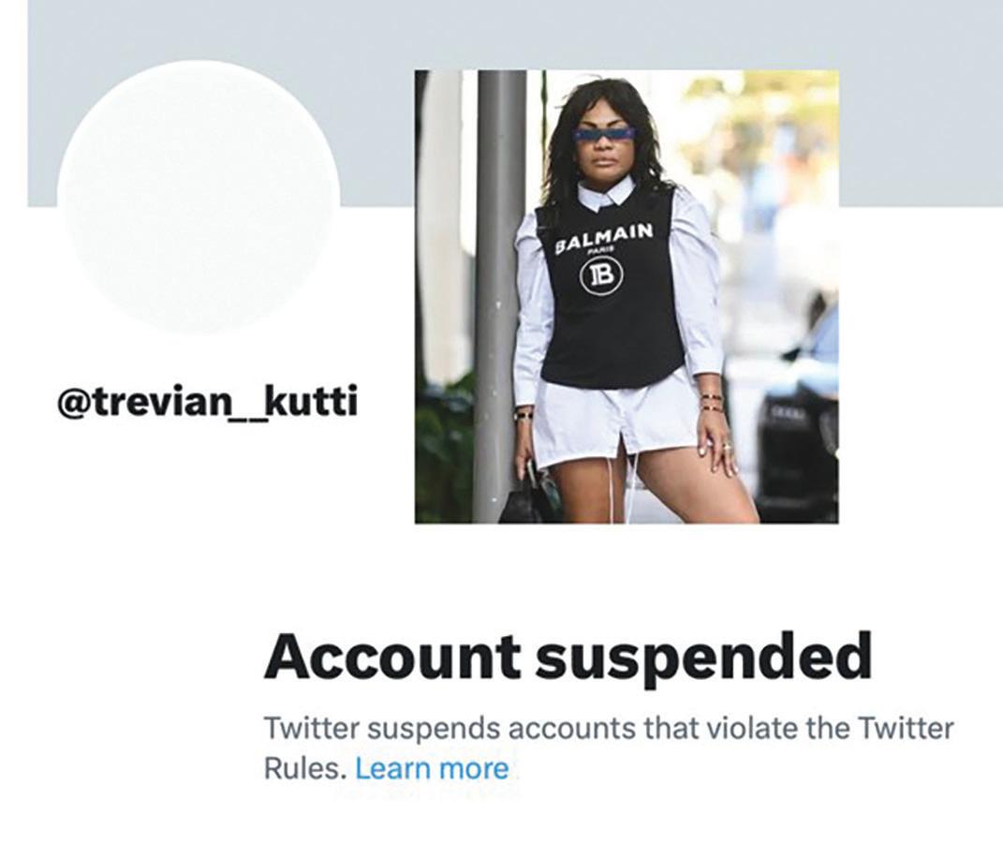Screen dimensions: 1003x843
Task: Click the words Twitter Rules in the notice
Action: click(905, 729)
